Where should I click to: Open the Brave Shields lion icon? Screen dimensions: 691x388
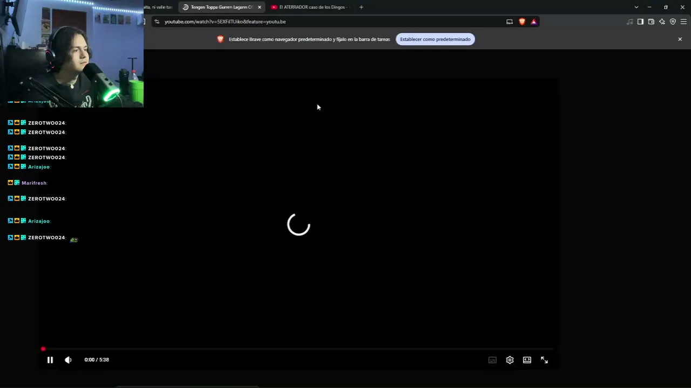522,22
